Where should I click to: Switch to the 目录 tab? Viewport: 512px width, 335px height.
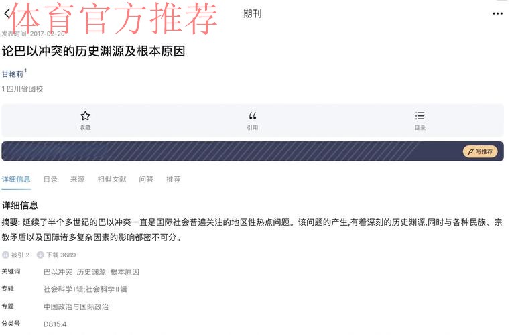click(51, 180)
